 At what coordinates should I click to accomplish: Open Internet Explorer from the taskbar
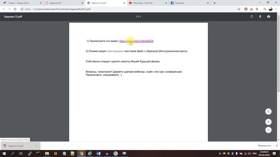(90, 154)
